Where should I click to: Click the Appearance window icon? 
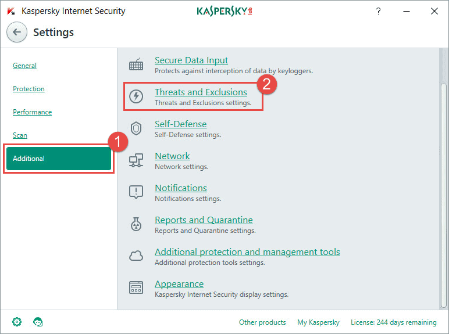point(136,288)
